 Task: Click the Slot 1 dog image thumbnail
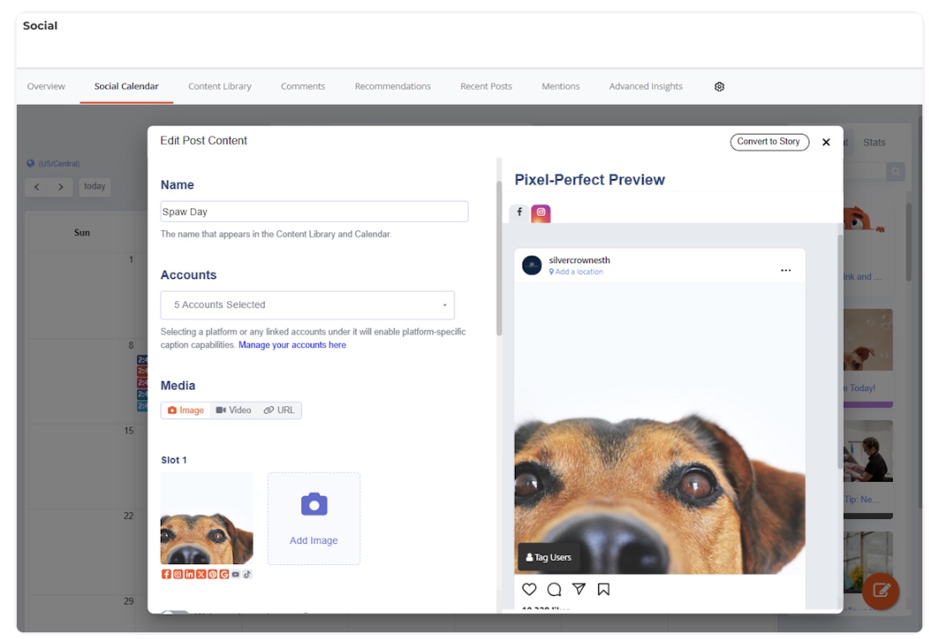pyautogui.click(x=207, y=518)
